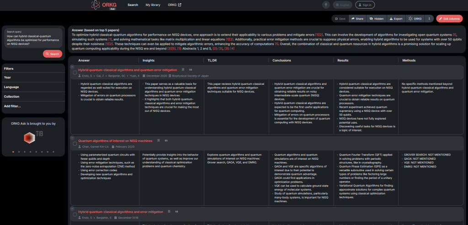468x225 pixels.
Task: Select first active carousel dot
Action: click(x=13, y=152)
